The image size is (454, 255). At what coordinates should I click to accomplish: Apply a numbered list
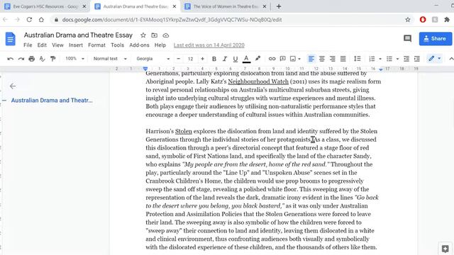click(x=372, y=59)
